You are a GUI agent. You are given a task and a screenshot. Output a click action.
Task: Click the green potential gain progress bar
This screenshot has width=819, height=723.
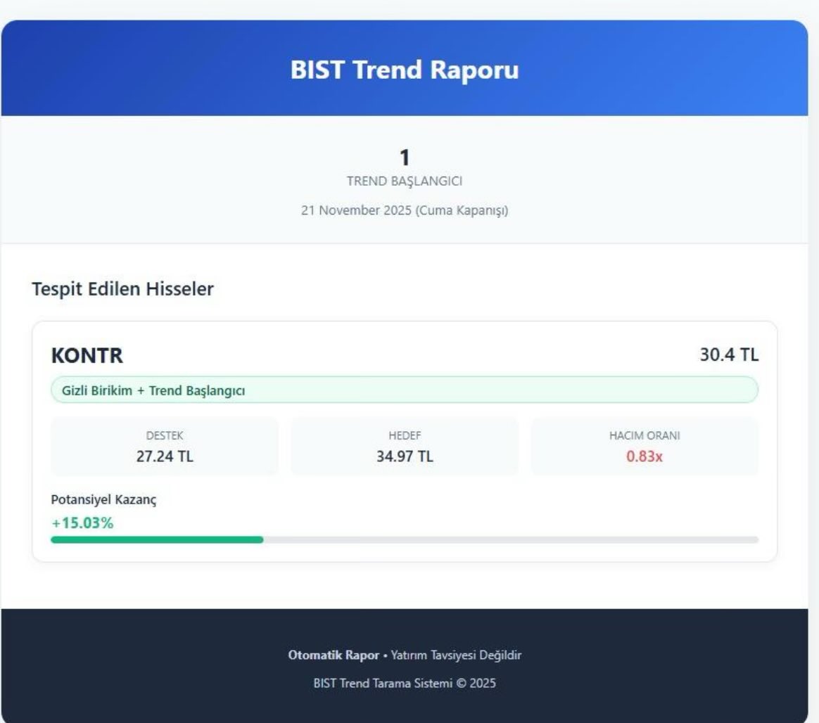(157, 539)
